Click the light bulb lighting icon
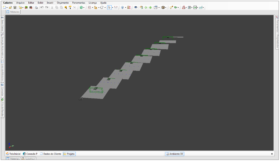This screenshot has width=280, height=161. [171, 8]
